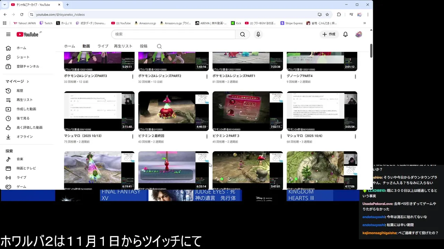Bookmark this page with star icon
Viewport: 444px width, 249px height.
(x=327, y=15)
